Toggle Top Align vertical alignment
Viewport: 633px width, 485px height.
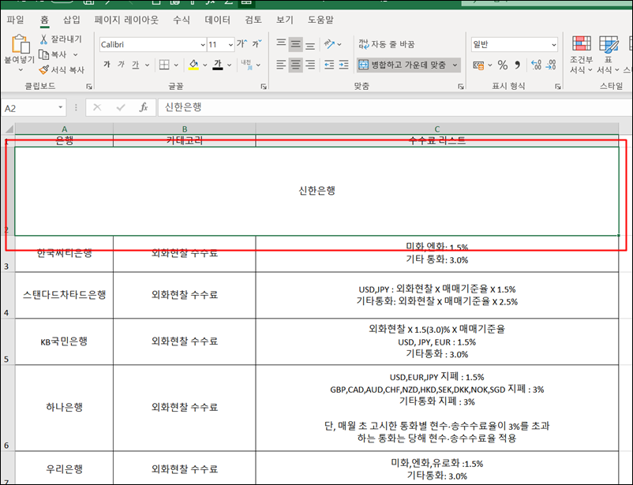[x=281, y=43]
